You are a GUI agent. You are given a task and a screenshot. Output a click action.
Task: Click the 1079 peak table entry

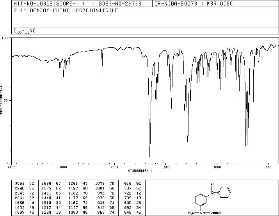click(100, 184)
